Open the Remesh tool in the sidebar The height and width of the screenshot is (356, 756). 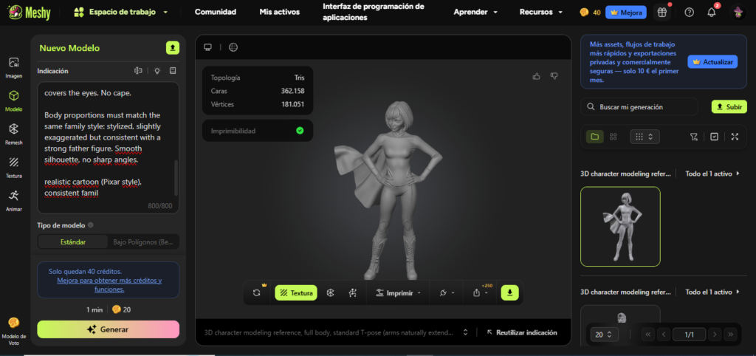[x=14, y=134]
